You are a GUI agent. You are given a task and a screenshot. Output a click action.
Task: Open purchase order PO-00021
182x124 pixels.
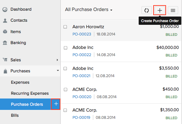(x=81, y=76)
